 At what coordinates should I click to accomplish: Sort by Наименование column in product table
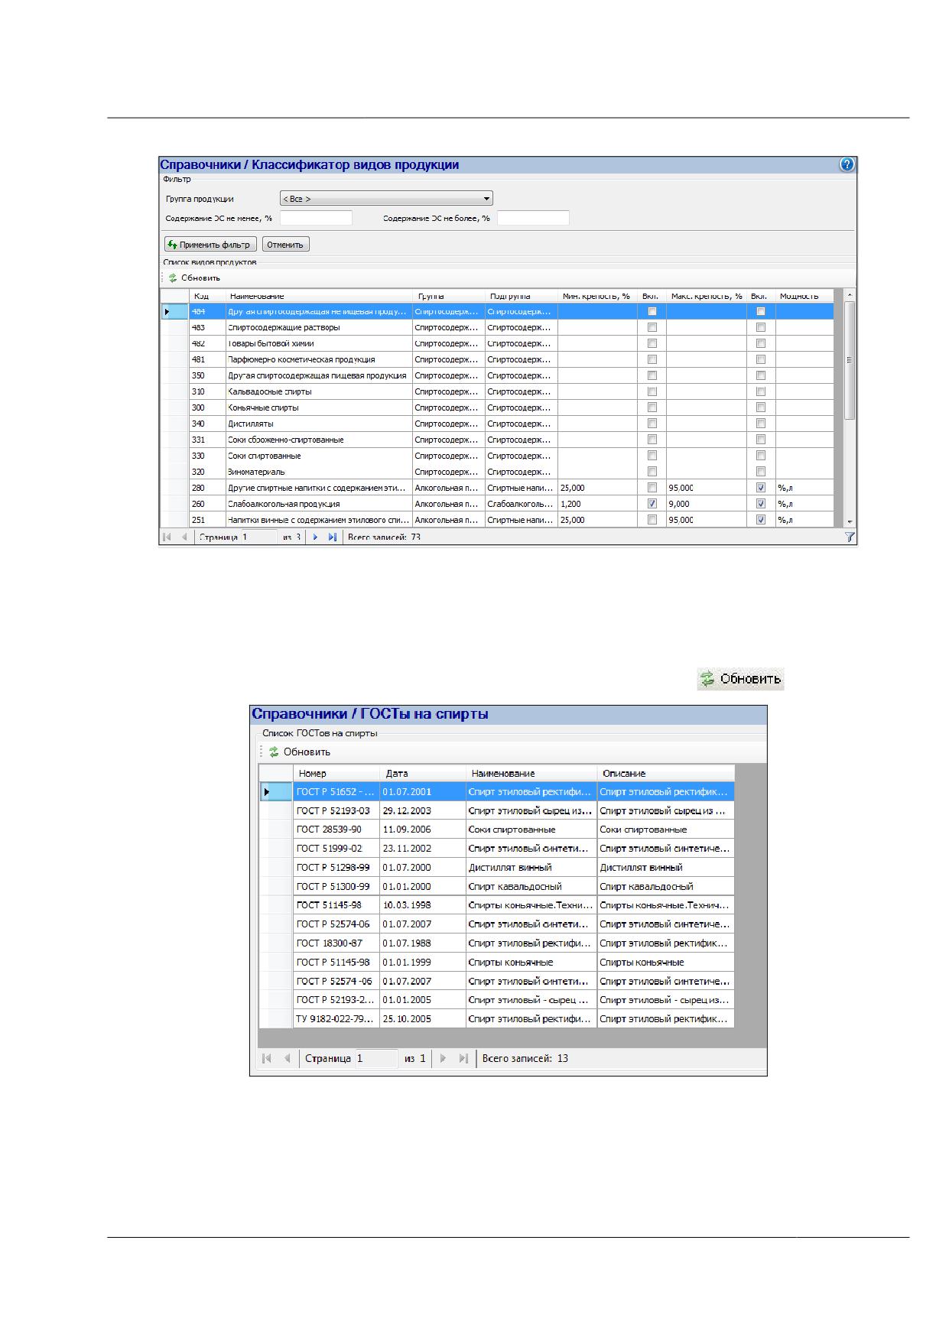(319, 296)
